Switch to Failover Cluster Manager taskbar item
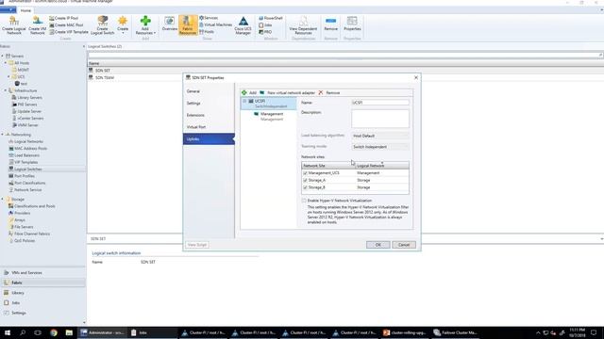Viewport: 604px width, 339px height. point(456,332)
